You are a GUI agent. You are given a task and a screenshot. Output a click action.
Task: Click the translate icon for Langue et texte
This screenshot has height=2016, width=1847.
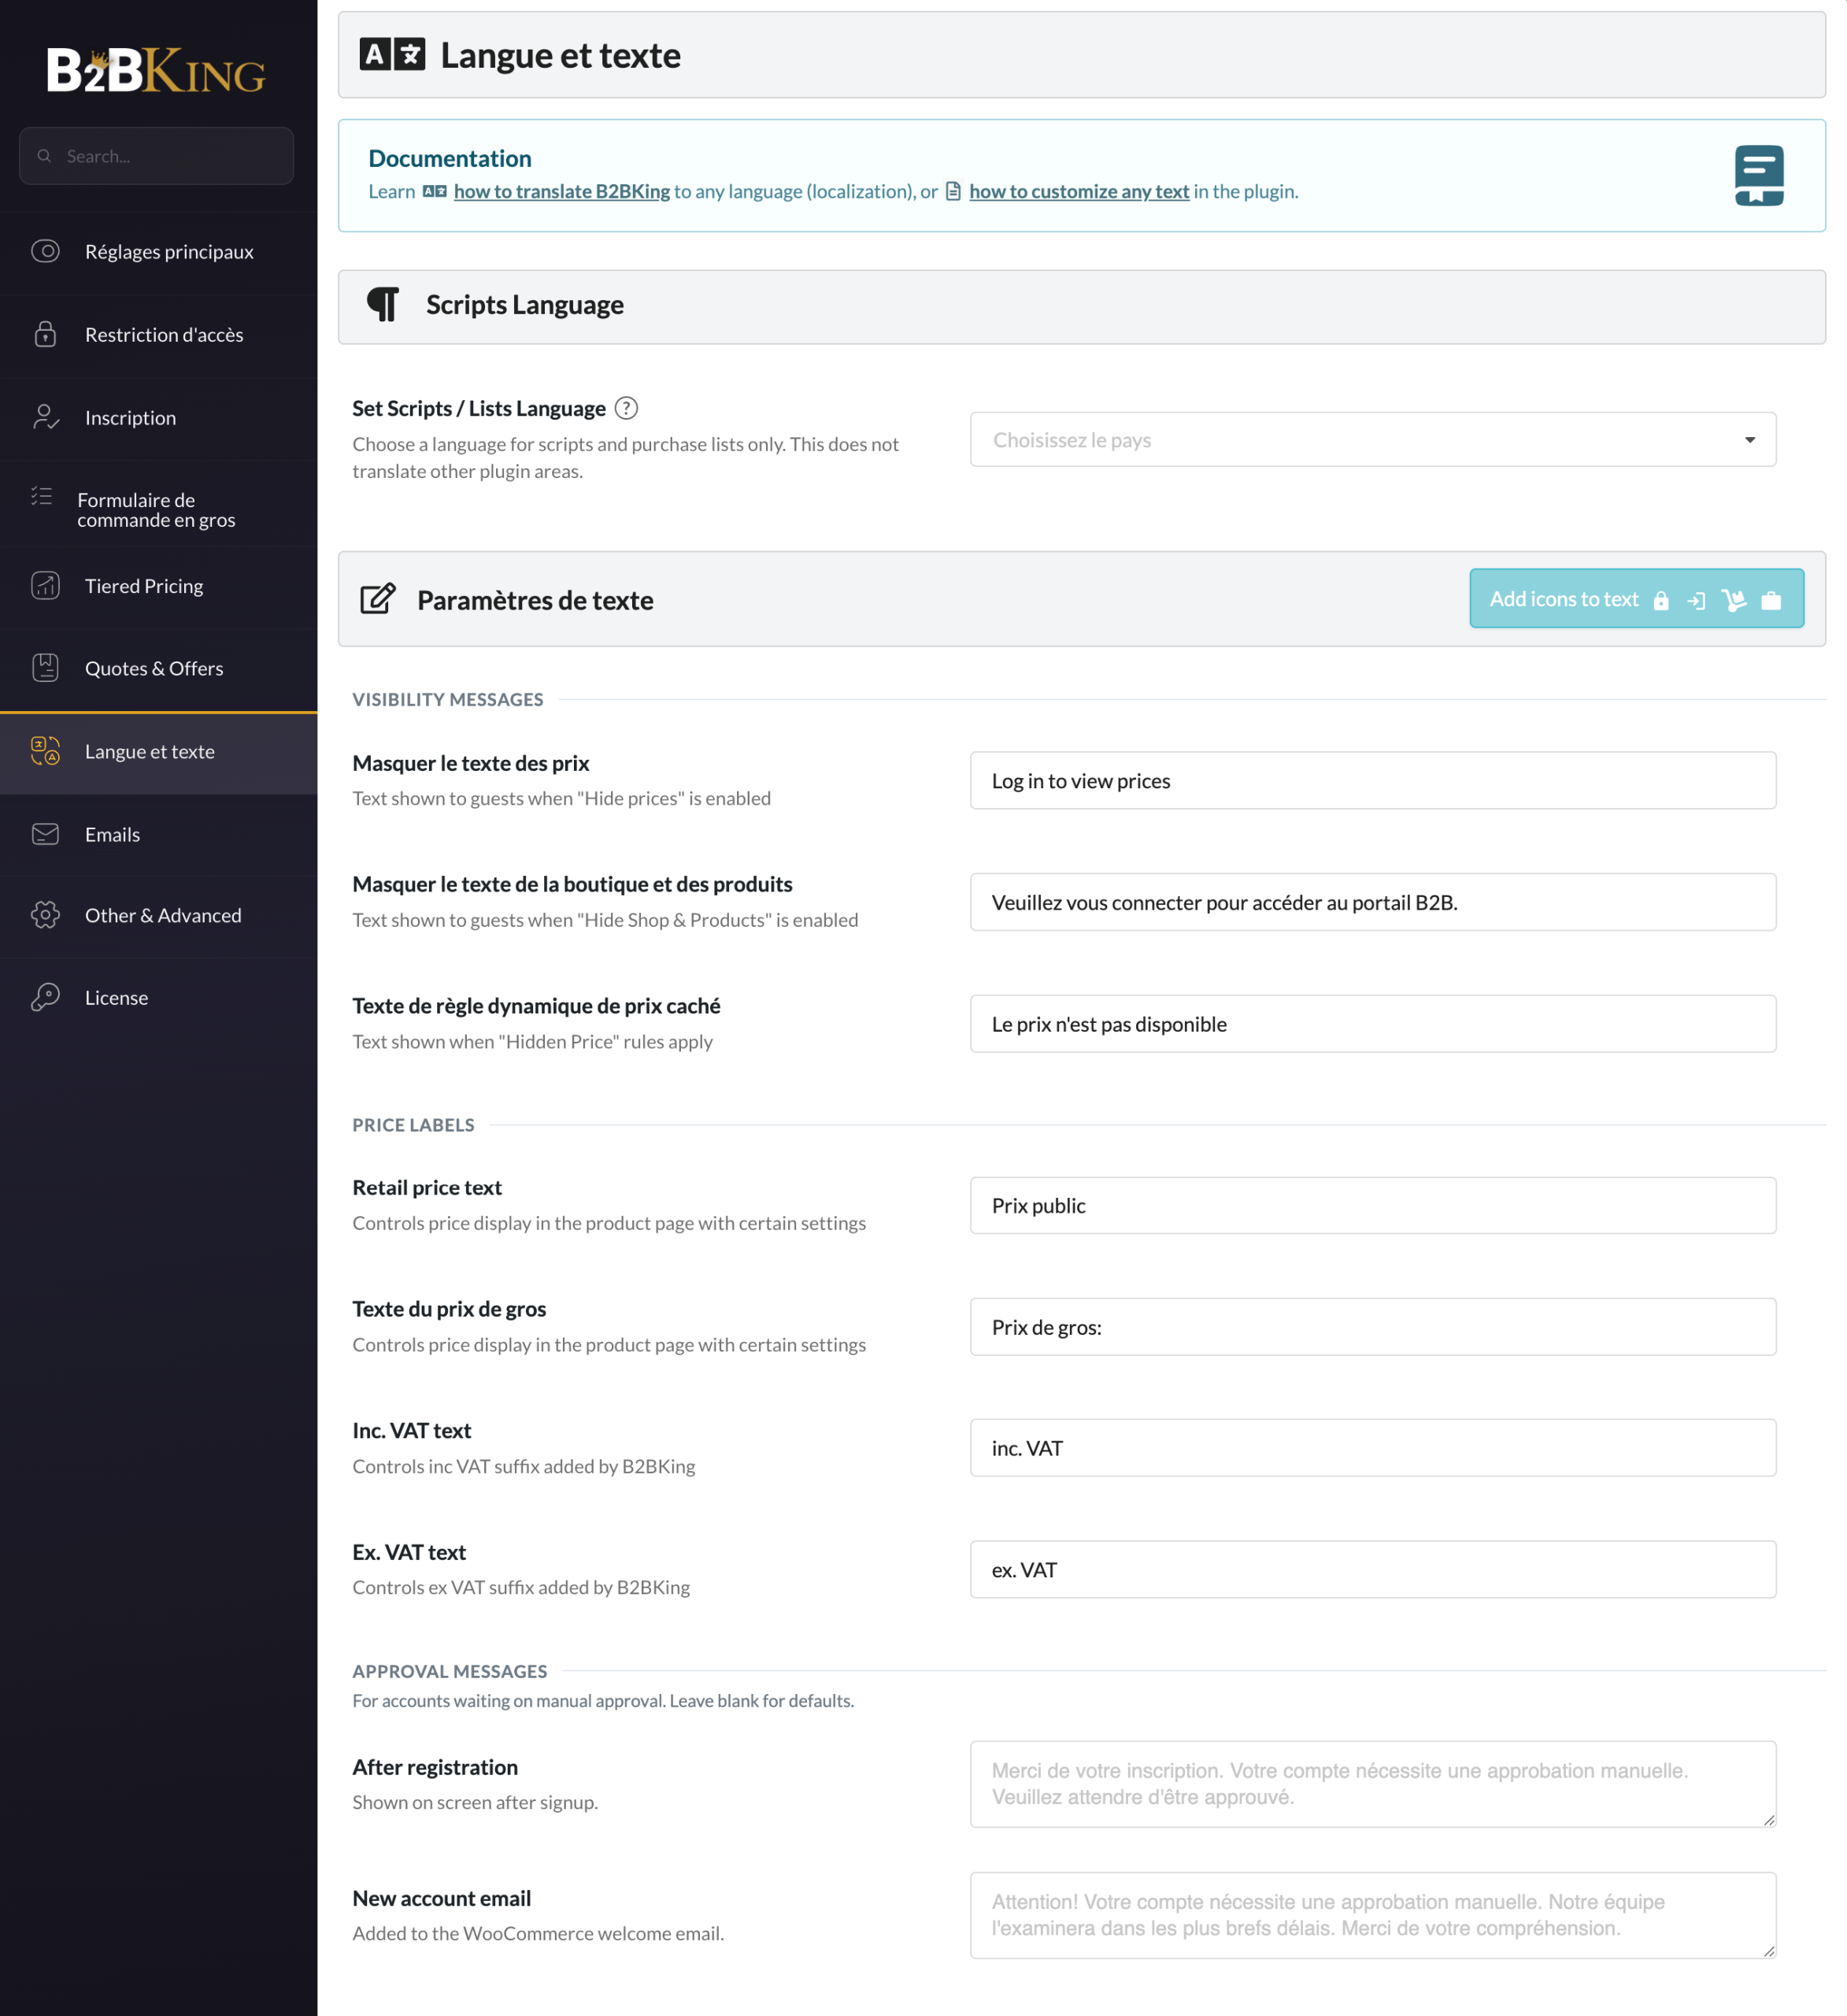click(x=45, y=750)
